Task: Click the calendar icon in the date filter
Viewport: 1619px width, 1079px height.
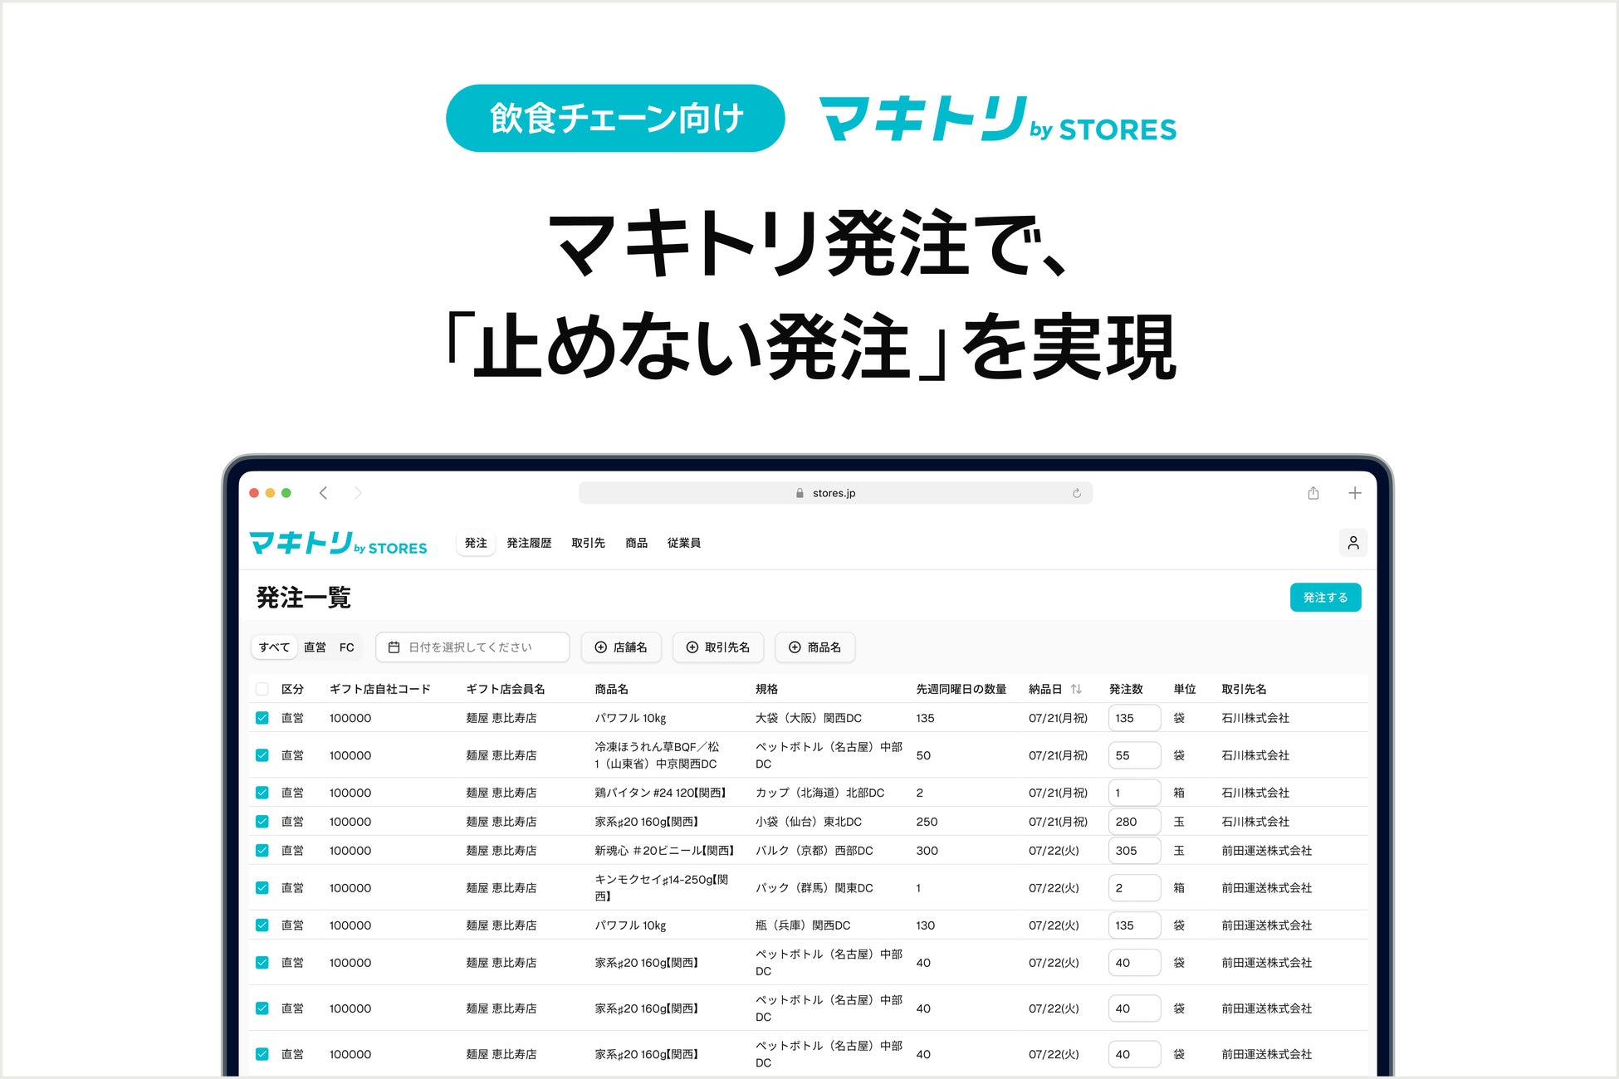Action: [x=394, y=647]
